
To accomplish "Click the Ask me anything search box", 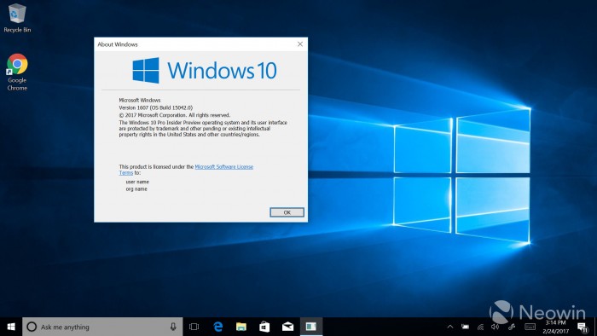I will pyautogui.click(x=102, y=327).
